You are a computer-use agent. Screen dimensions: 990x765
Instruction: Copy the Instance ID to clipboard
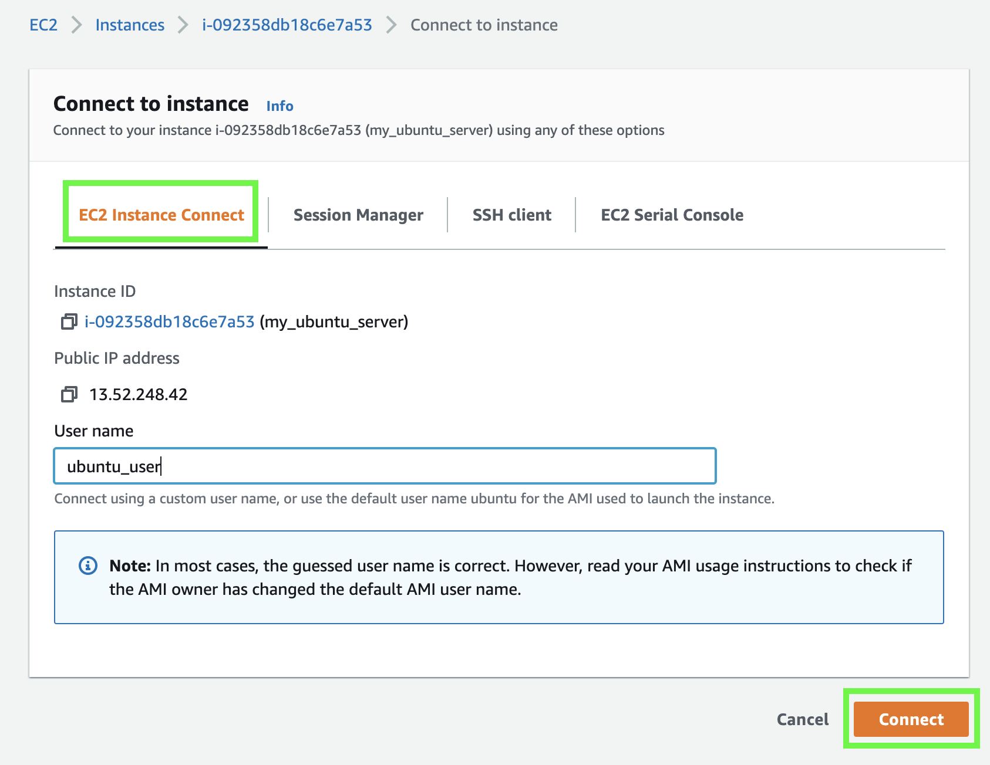(x=69, y=321)
